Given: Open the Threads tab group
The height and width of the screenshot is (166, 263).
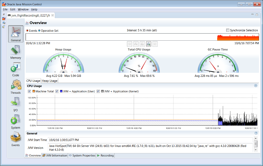Looking at the screenshot, I should [x=16, y=87].
